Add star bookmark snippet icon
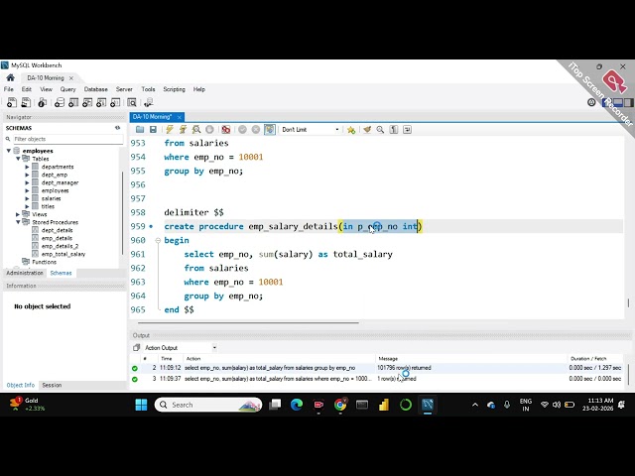Image resolution: width=635 pixels, height=476 pixels. pyautogui.click(x=351, y=130)
